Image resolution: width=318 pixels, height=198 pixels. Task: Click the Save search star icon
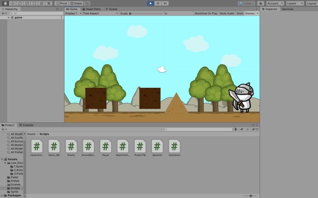point(248,129)
